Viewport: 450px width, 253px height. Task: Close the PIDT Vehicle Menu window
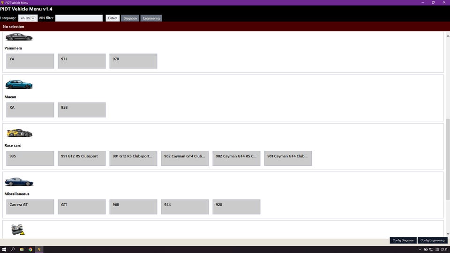pyautogui.click(x=444, y=3)
